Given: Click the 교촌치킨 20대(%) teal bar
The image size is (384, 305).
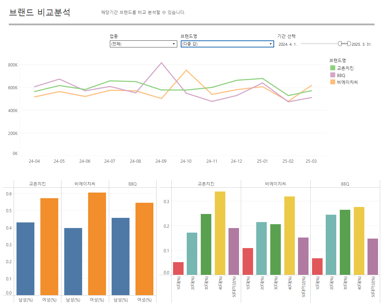Looking at the screenshot, I should tap(192, 254).
